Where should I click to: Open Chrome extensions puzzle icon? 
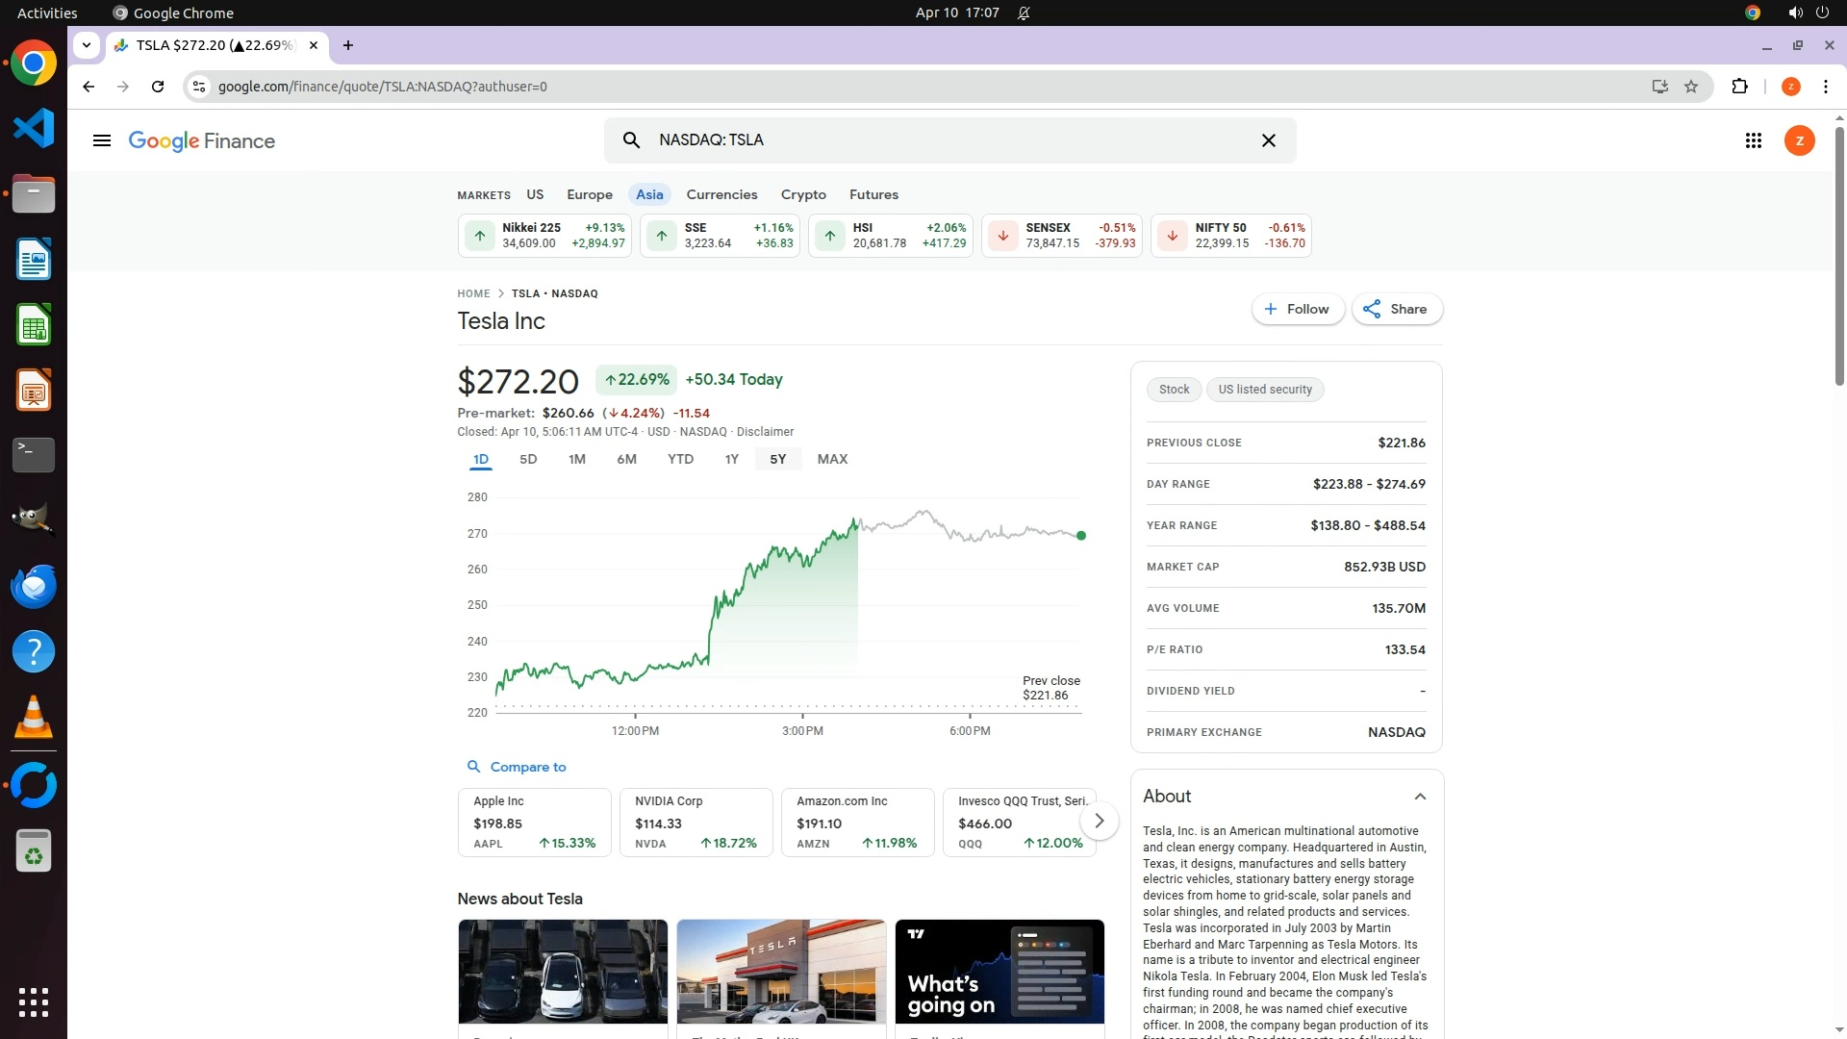pyautogui.click(x=1739, y=87)
